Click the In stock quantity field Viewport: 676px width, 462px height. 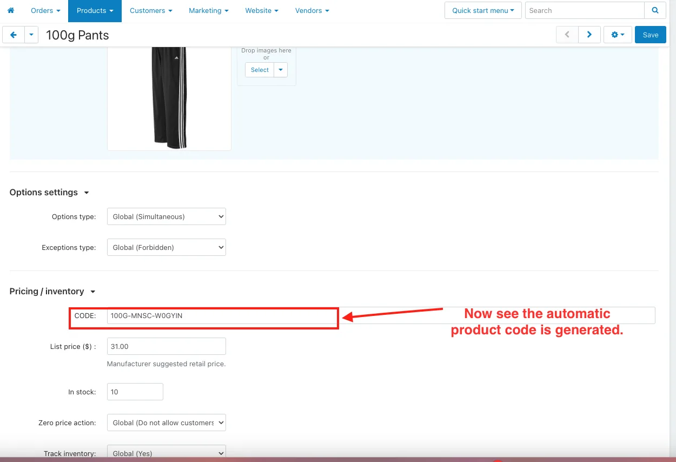[135, 392]
